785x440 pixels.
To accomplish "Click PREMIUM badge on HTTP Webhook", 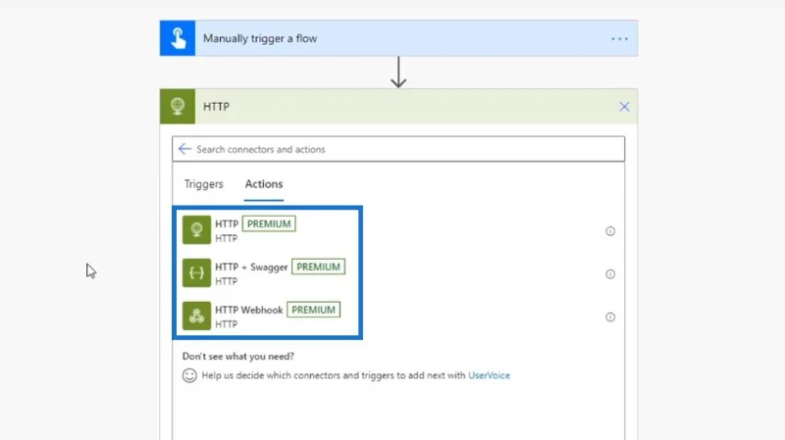I will point(313,310).
